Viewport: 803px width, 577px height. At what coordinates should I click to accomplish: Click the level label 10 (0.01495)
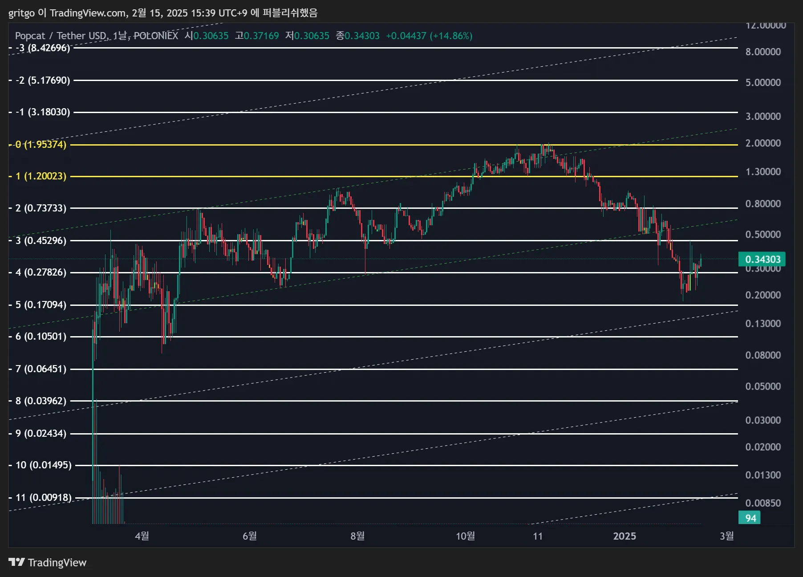pyautogui.click(x=43, y=465)
